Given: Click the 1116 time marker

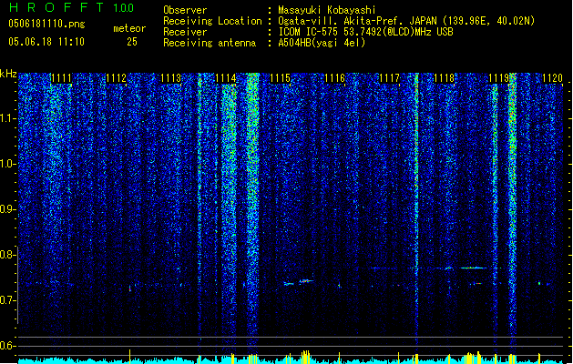Looking at the screenshot, I should click(334, 78).
